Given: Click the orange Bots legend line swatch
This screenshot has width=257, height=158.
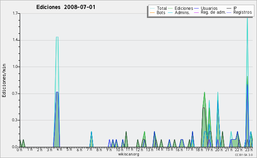Looking at the screenshot, I should pos(152,12).
